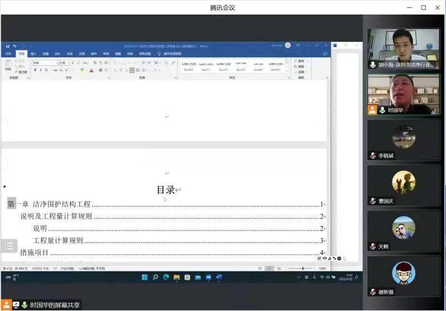
Task: Apply bold formatting in Word ribbon
Action: [x=35, y=70]
